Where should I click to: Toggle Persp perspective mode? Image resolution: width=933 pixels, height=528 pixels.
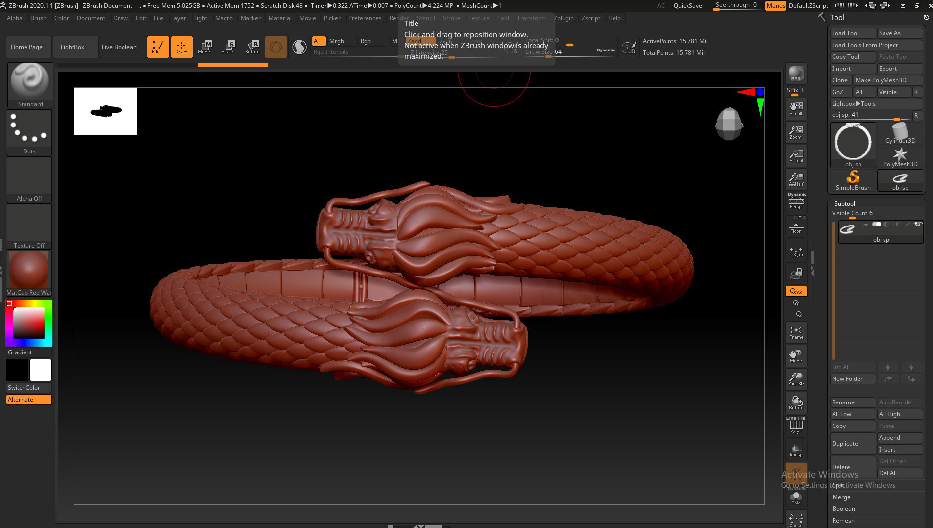click(796, 201)
